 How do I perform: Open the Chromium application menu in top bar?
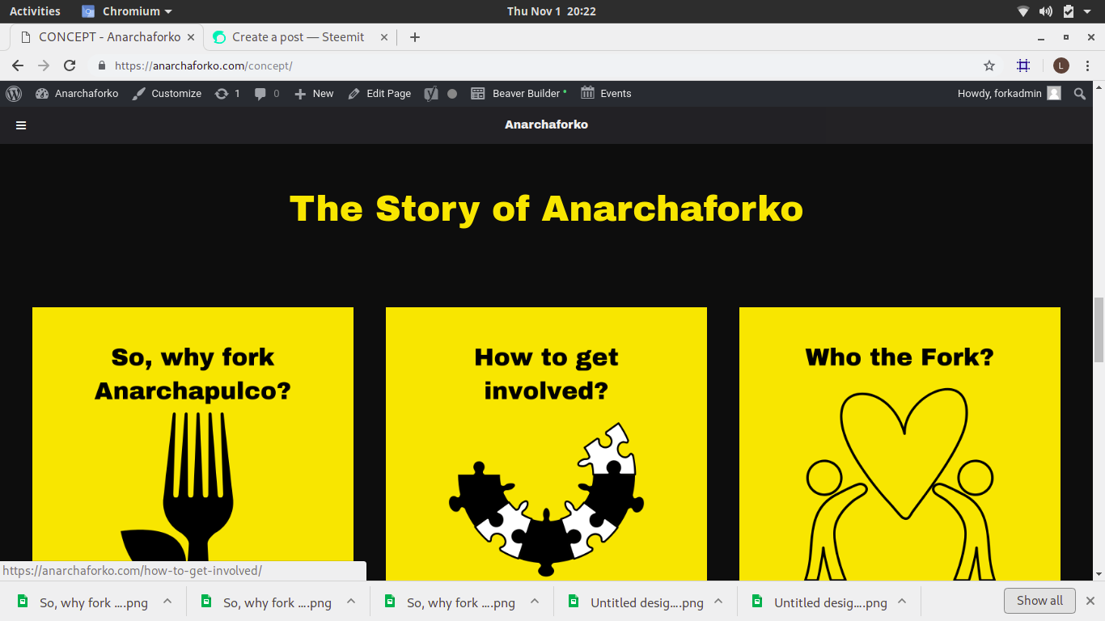[x=127, y=11]
